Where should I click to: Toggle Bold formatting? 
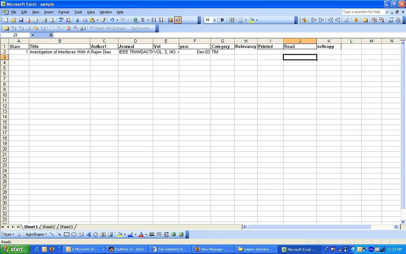pos(222,20)
